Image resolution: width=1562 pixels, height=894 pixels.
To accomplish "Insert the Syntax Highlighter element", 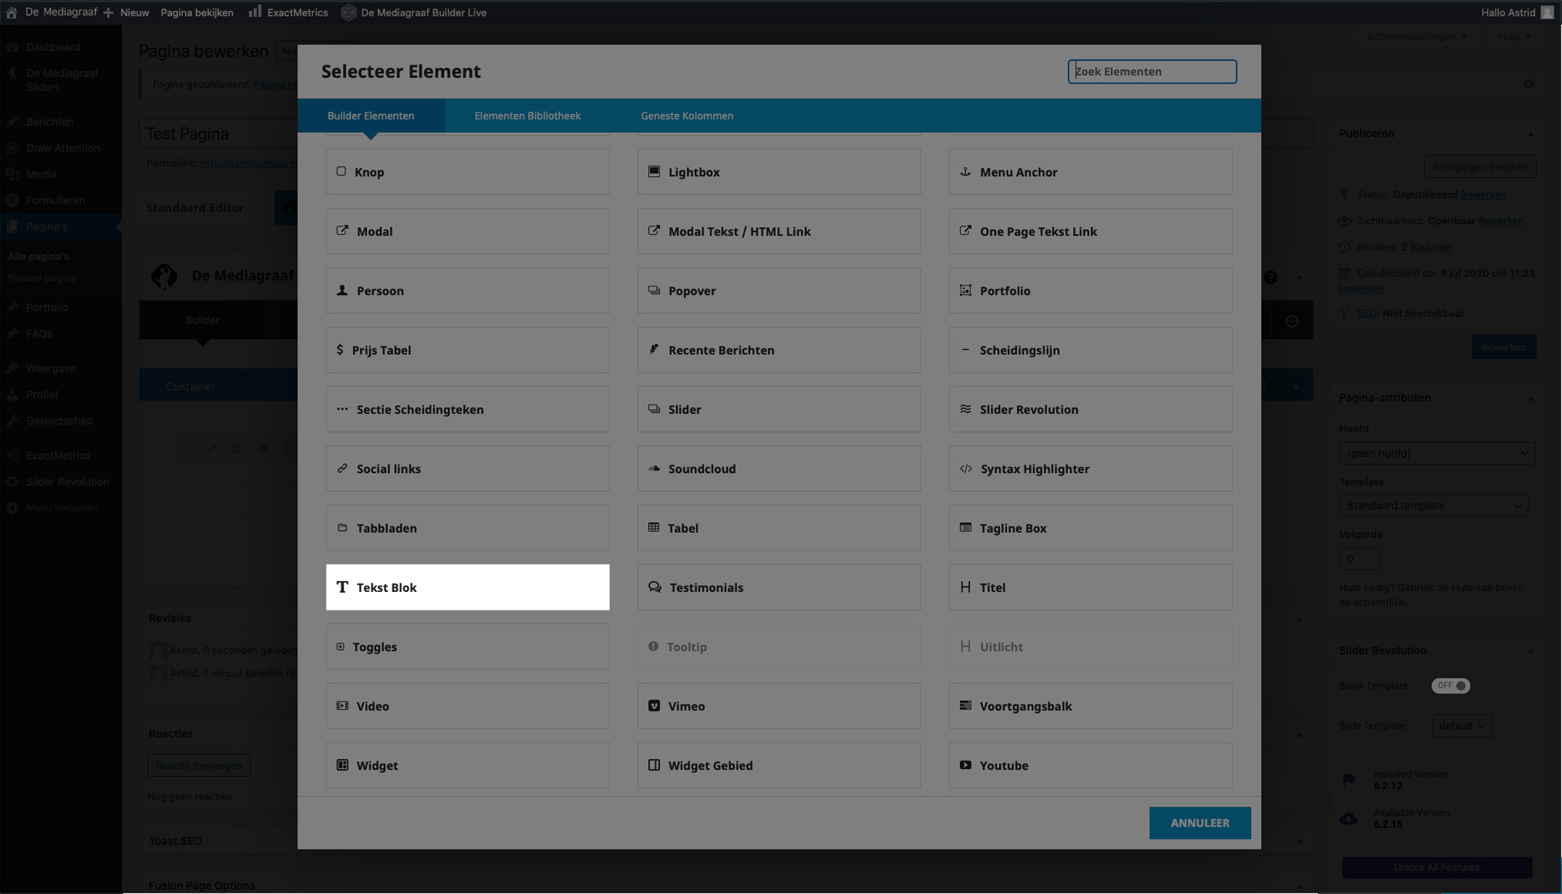I will click(x=1090, y=468).
